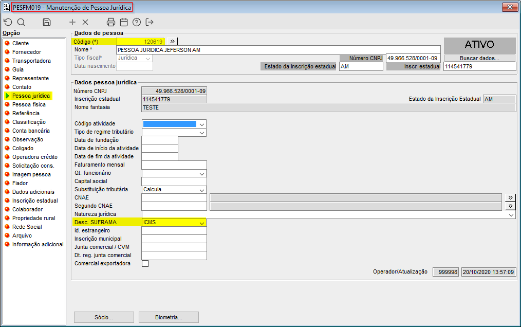Open the Rede Social option

point(27,227)
